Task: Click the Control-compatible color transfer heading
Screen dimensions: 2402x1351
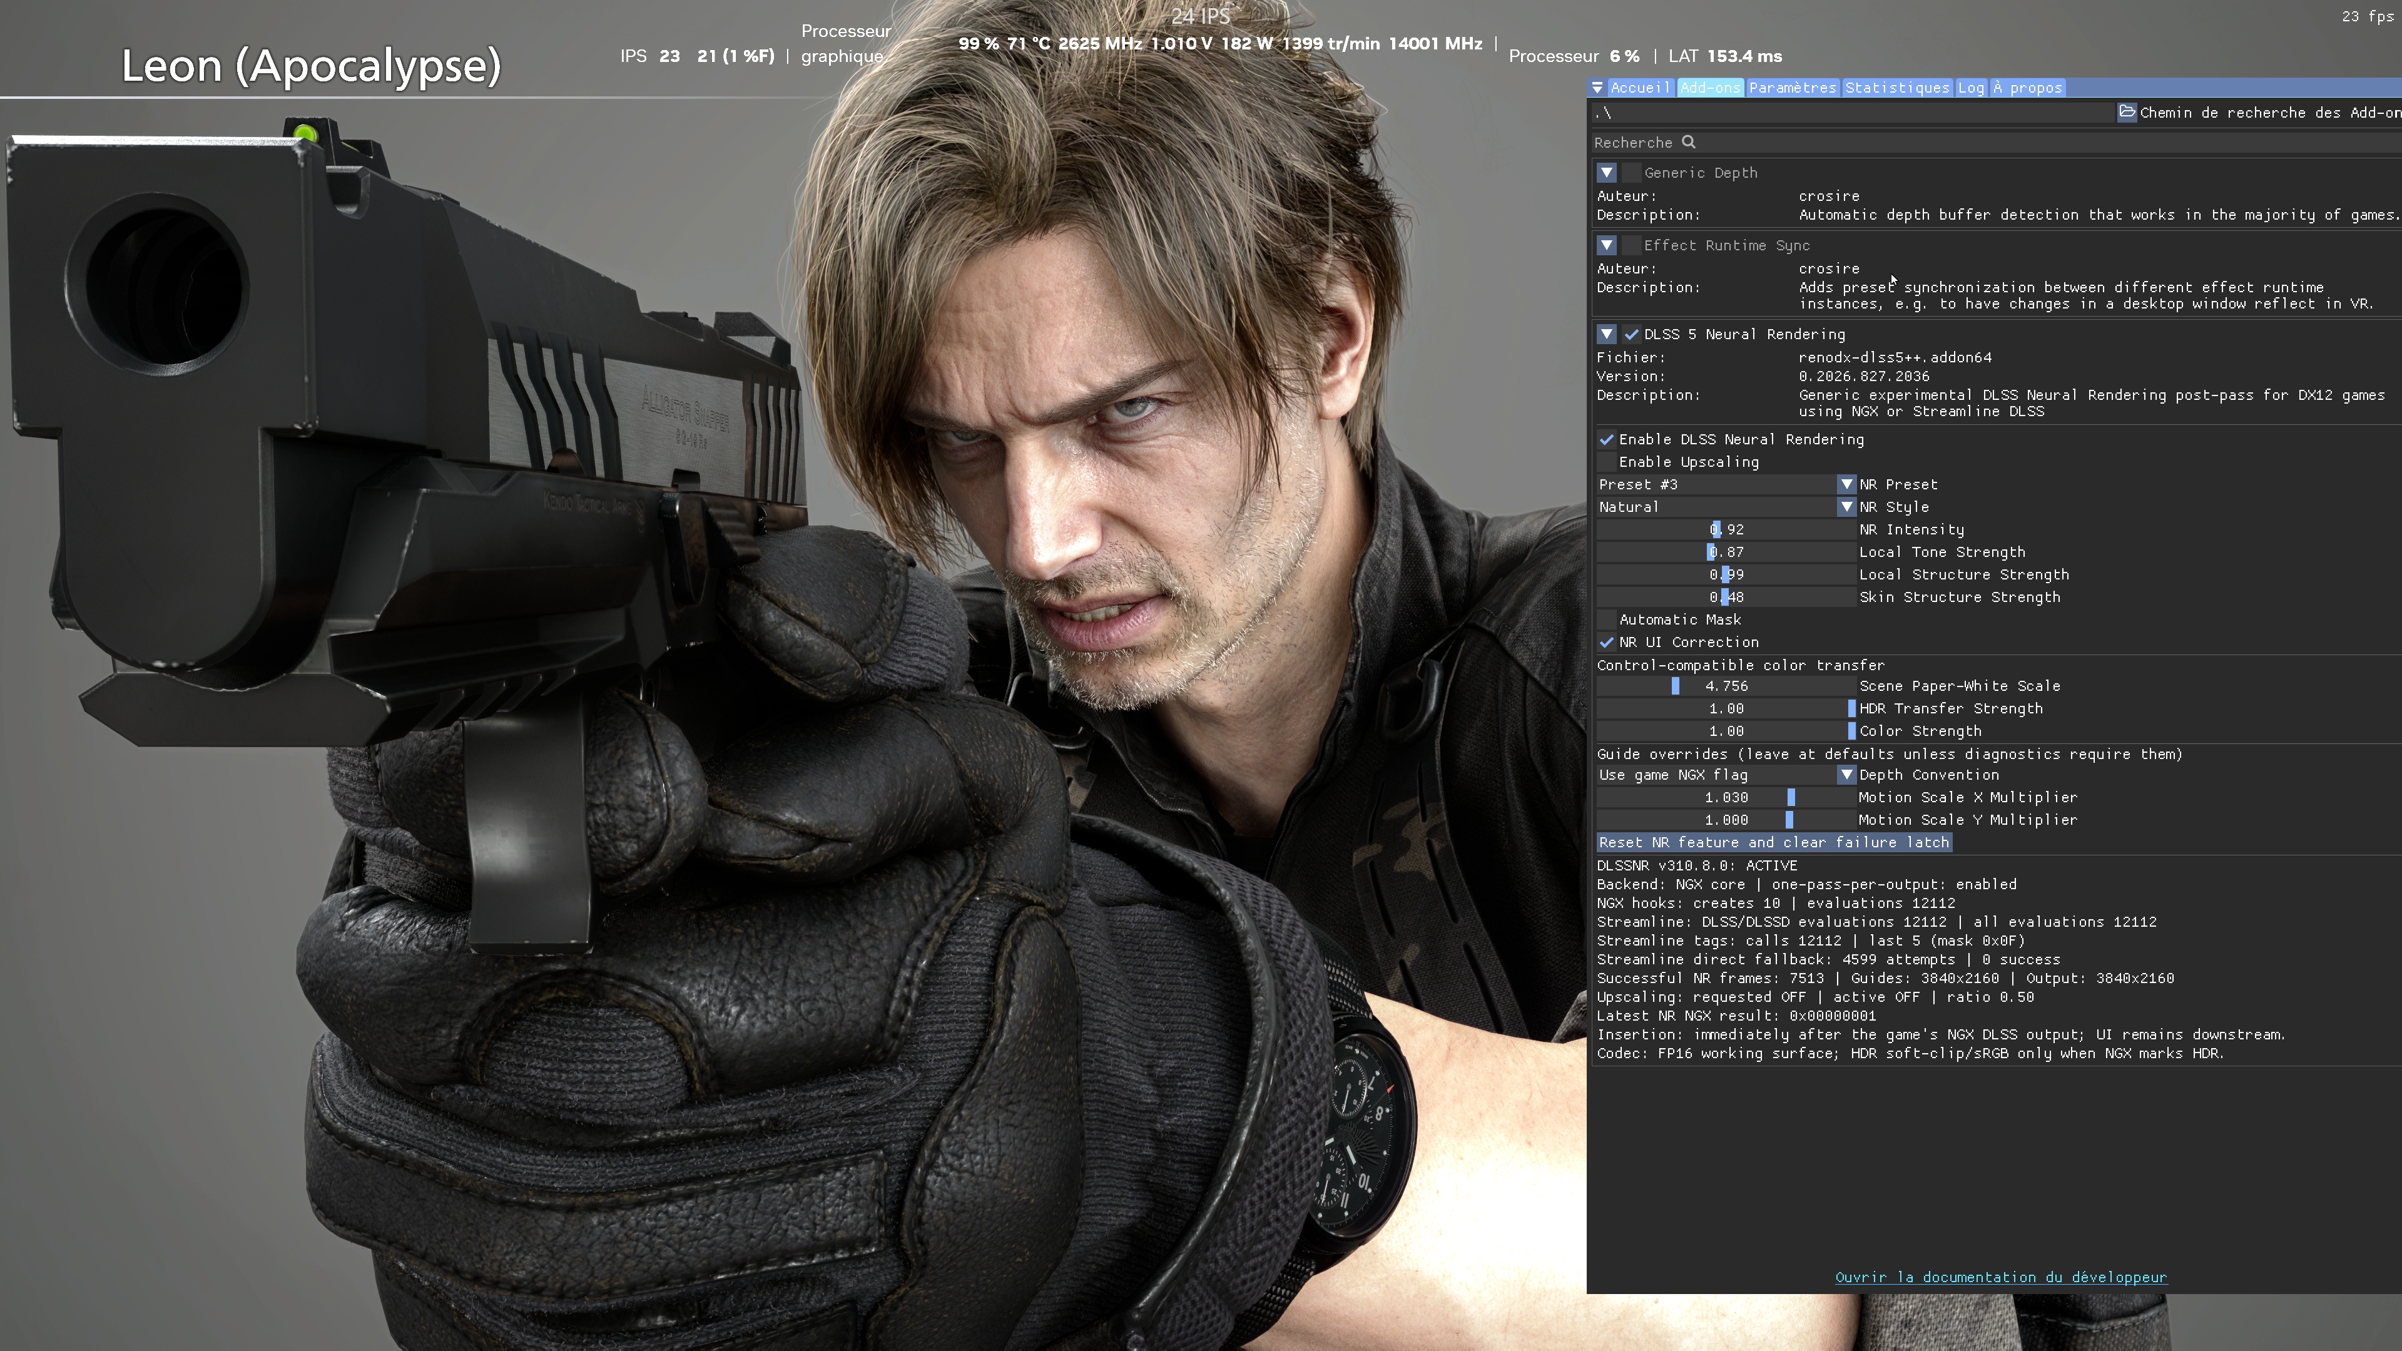Action: click(1741, 665)
